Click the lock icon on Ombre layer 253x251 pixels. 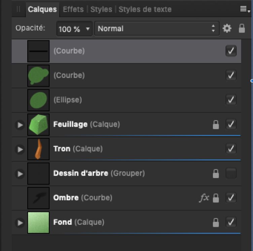click(216, 198)
